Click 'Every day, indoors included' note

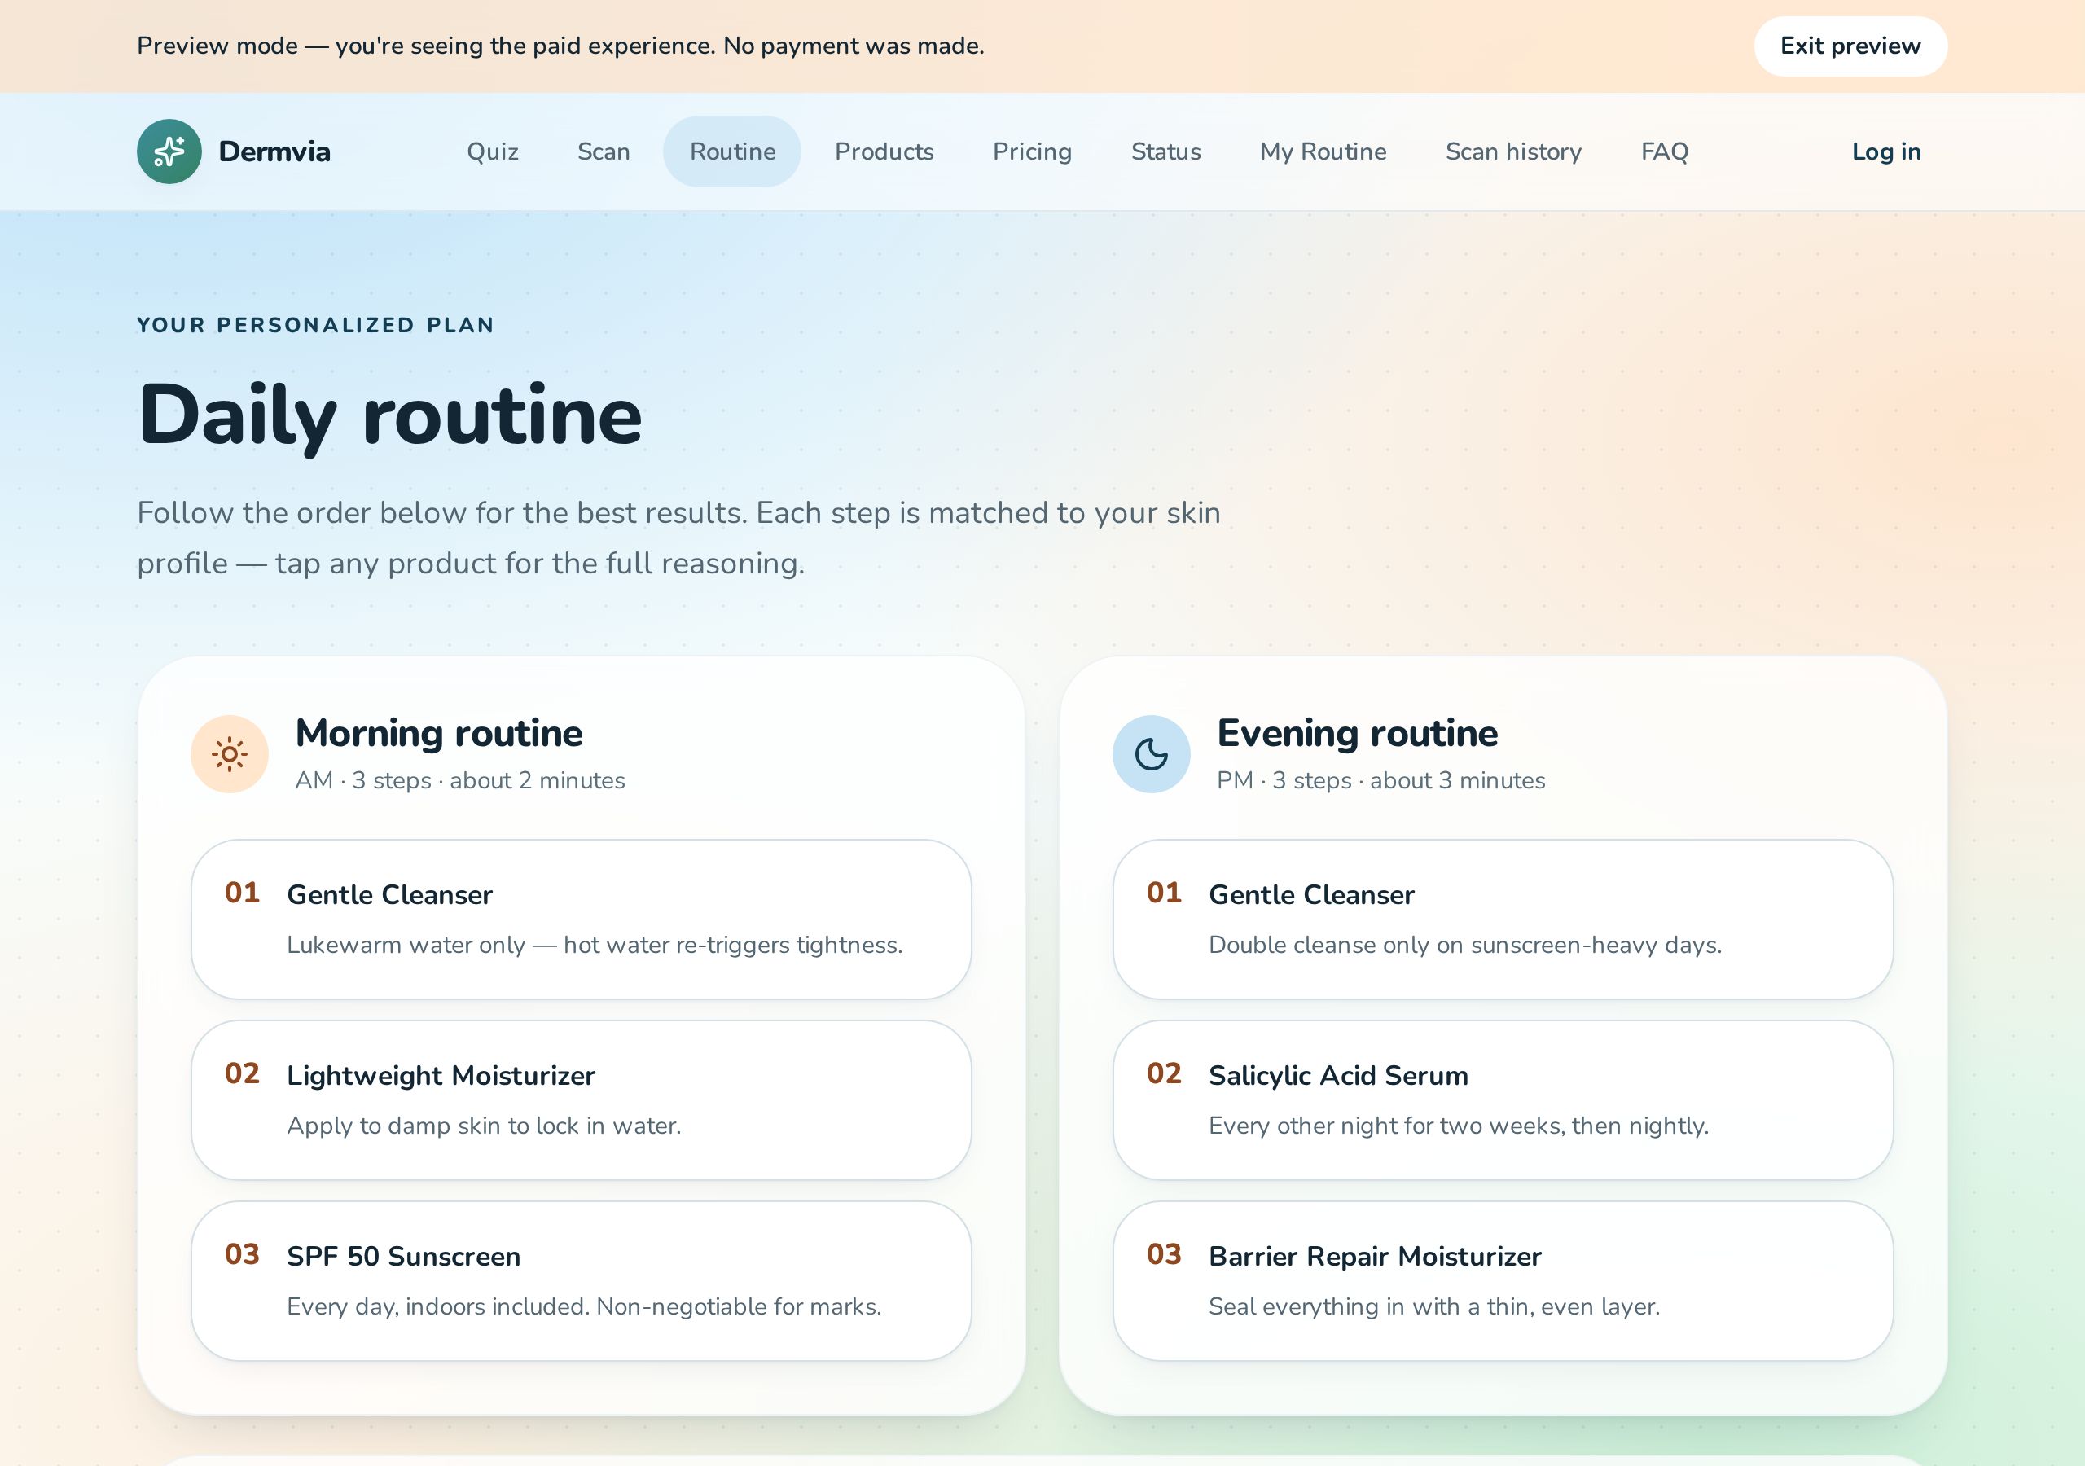coord(584,1306)
